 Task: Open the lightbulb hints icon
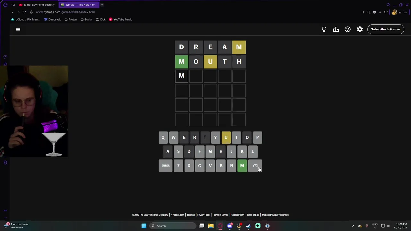point(324,29)
